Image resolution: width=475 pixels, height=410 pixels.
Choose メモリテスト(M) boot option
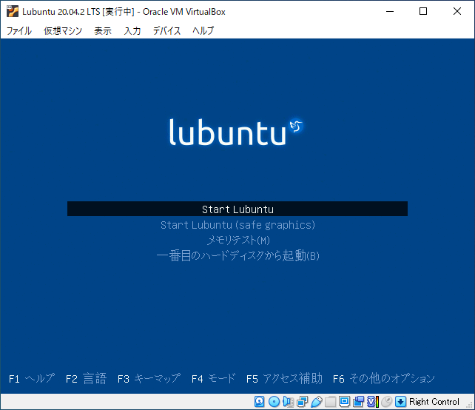click(238, 241)
